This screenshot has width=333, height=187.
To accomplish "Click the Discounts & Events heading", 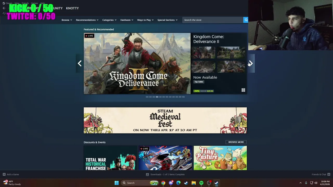I will (x=94, y=142).
